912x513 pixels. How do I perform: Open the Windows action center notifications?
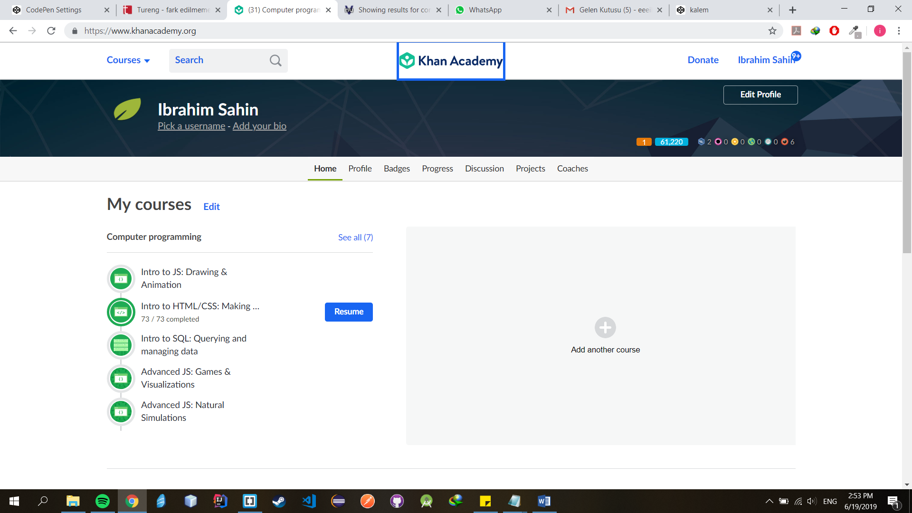click(x=893, y=502)
